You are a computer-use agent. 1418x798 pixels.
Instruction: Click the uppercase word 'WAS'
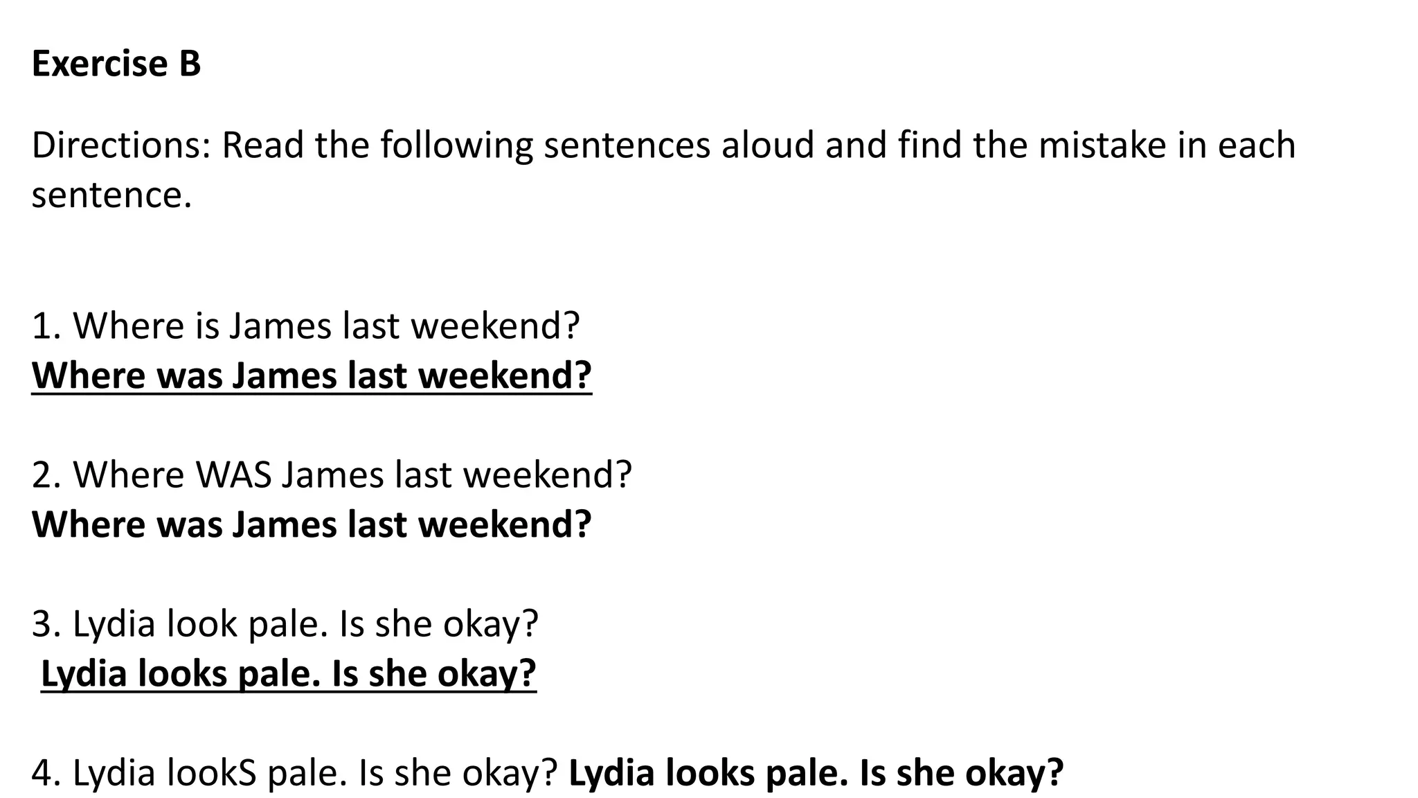(x=233, y=476)
